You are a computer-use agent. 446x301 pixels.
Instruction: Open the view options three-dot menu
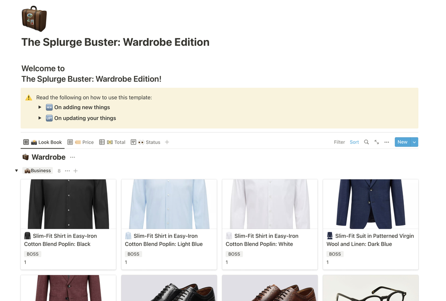[x=387, y=142]
